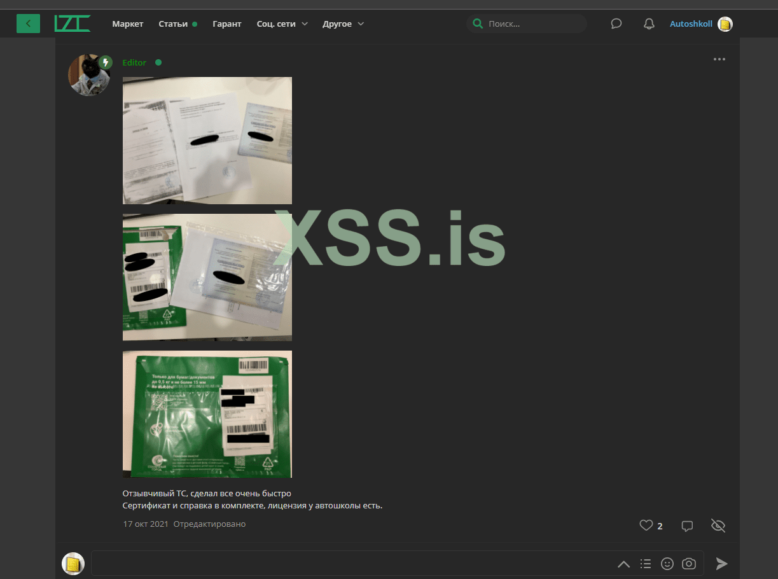Open the conversations speech bubble icon
This screenshot has height=579, width=778.
coord(616,24)
